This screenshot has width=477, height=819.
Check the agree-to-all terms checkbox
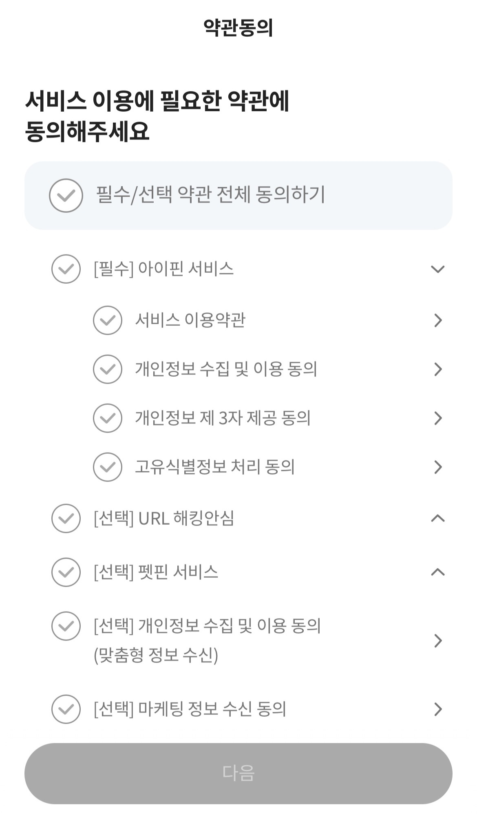66,196
